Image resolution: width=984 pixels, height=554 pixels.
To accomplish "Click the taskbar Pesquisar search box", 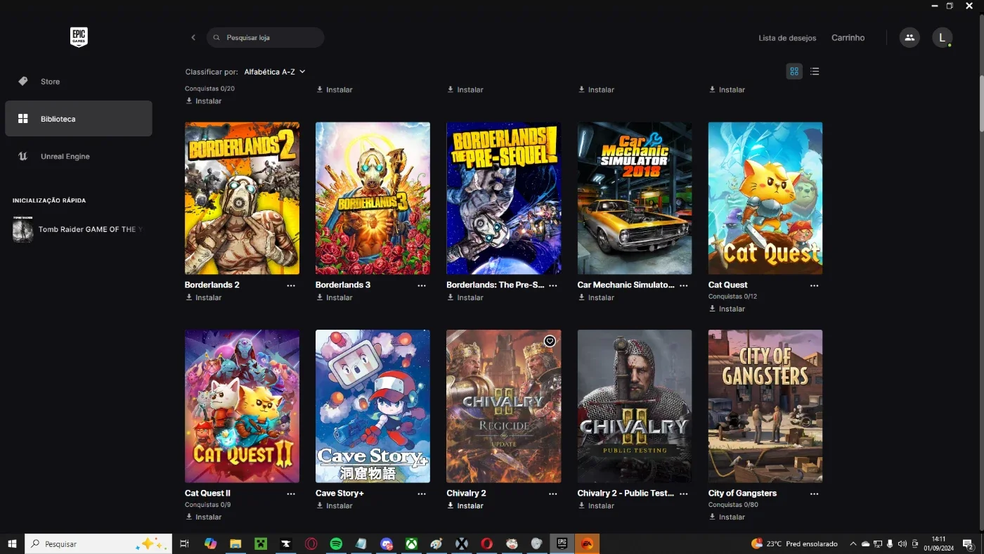I will coord(98,543).
